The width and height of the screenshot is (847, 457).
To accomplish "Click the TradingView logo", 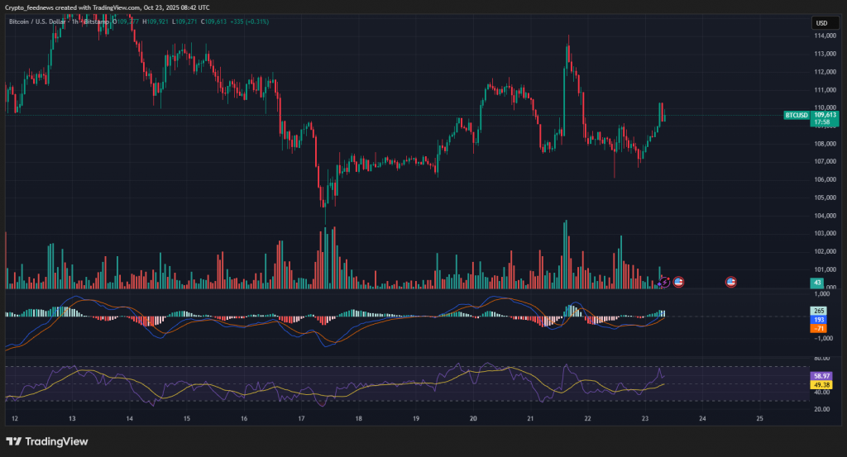I will click(47, 441).
